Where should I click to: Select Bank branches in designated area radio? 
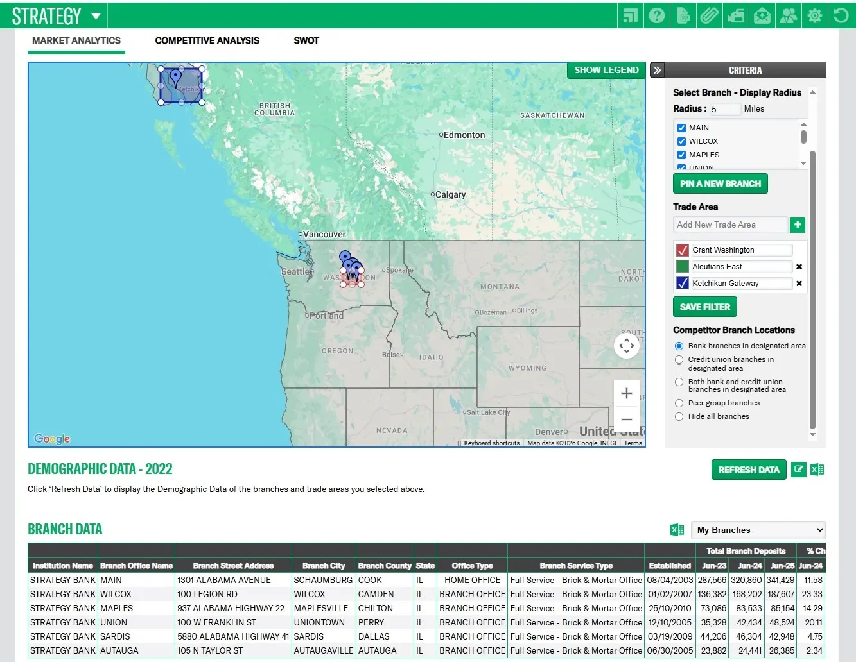(679, 346)
